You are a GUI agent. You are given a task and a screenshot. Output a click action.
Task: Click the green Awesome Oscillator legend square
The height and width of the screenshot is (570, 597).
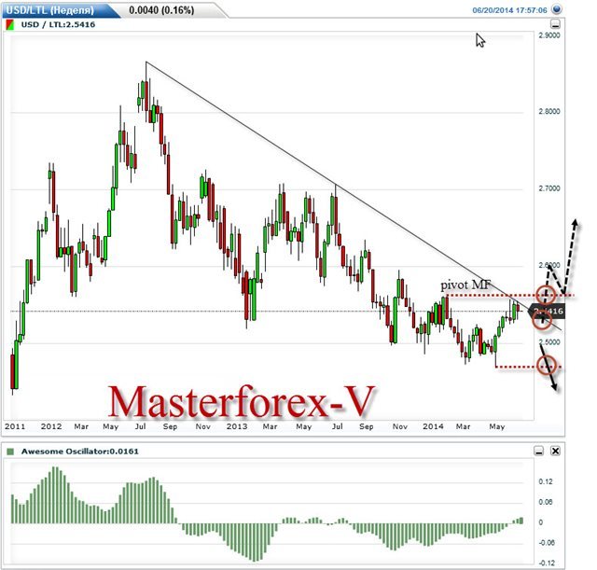10,452
